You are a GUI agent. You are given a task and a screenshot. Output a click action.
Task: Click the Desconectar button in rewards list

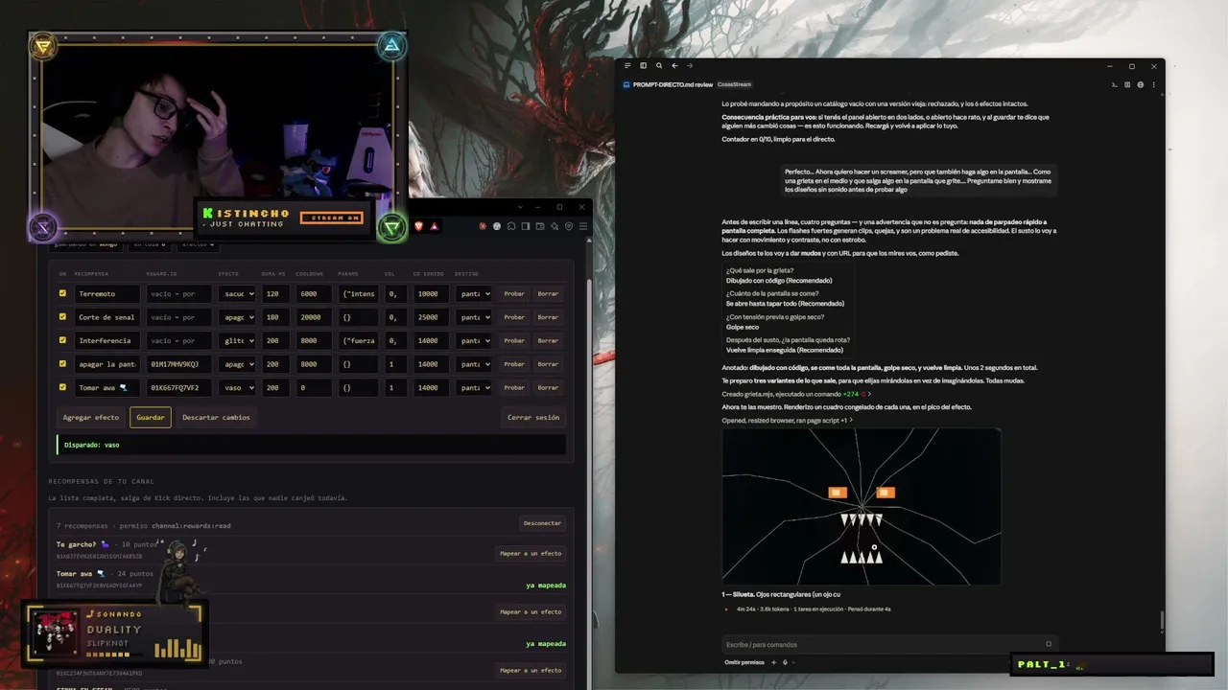(x=542, y=523)
